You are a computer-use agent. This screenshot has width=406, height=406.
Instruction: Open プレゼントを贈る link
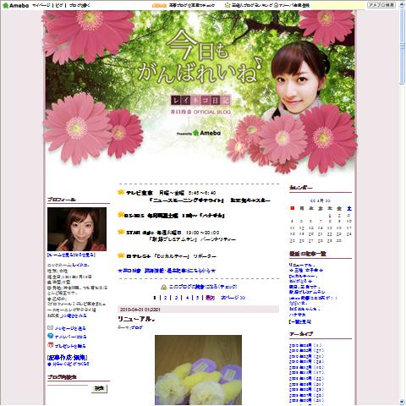click(70, 346)
